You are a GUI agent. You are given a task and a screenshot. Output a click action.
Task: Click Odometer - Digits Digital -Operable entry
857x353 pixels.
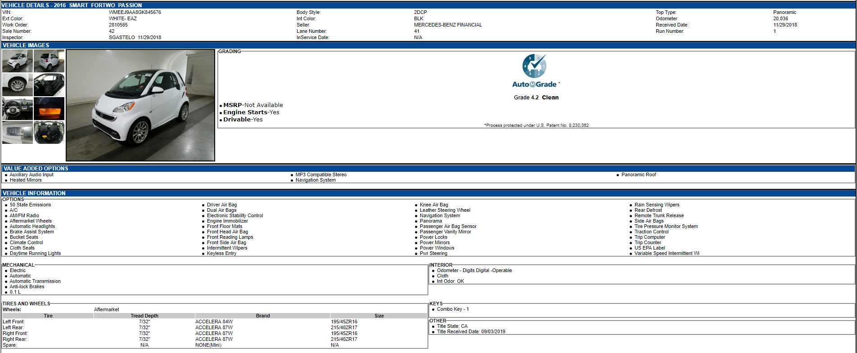474,270
